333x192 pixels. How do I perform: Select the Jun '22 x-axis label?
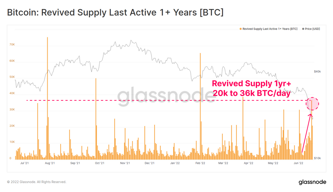(x=298, y=163)
